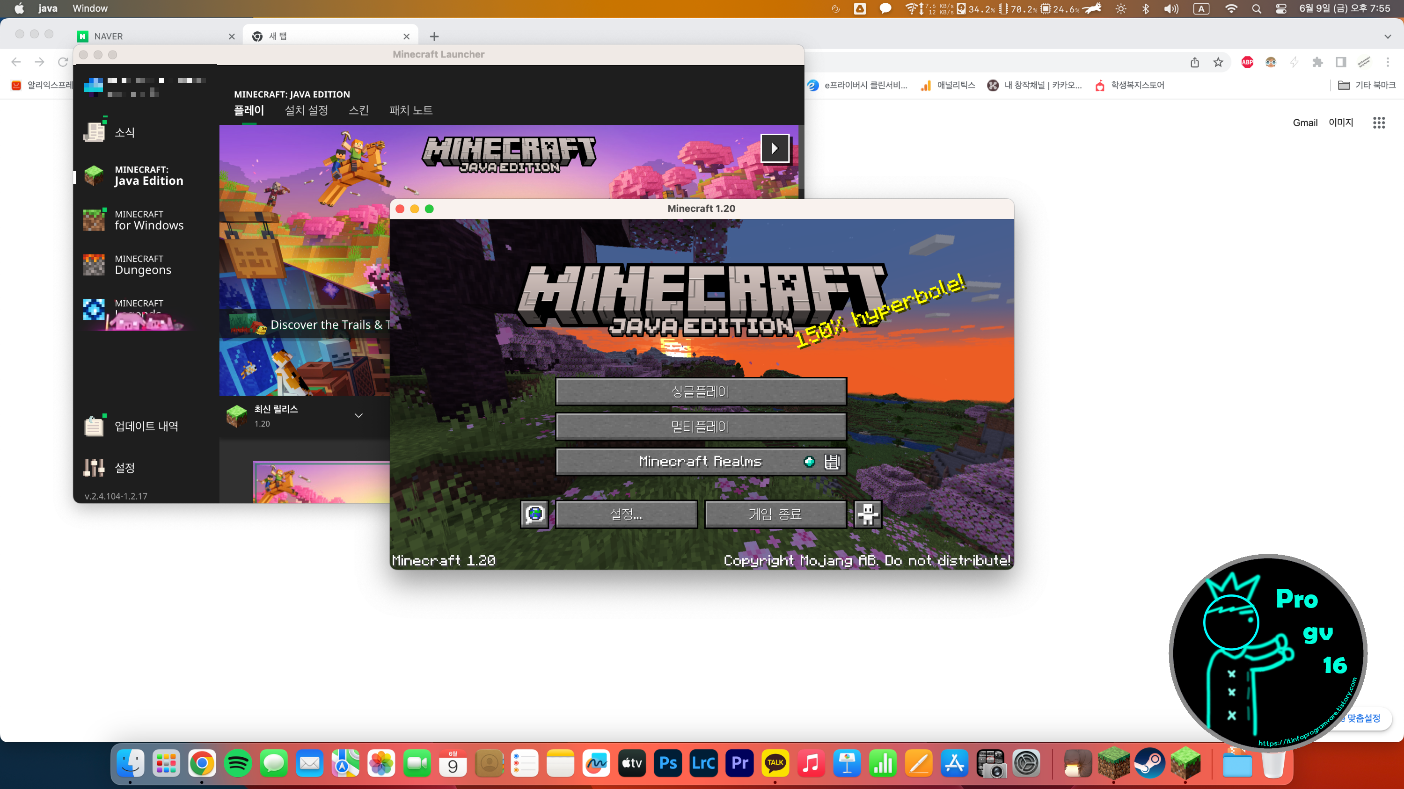Toggle Chrome side panel icon
The width and height of the screenshot is (1404, 789).
tap(1341, 62)
